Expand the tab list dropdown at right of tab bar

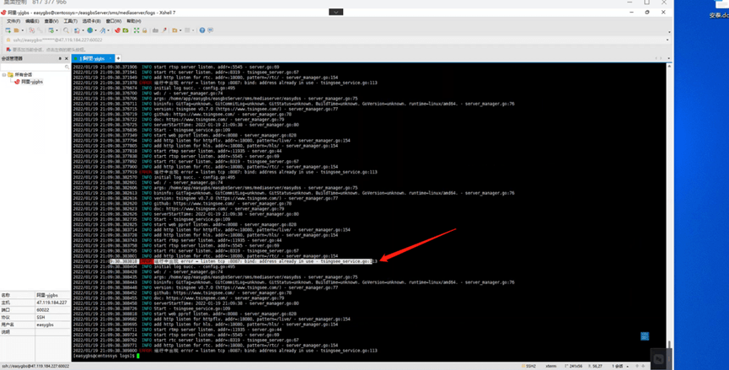668,58
